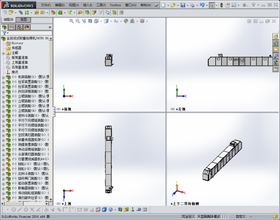Image resolution: width=280 pixels, height=220 pixels.
Task: Click the File Explorer folder icon on task pane
Action: click(x=276, y=49)
